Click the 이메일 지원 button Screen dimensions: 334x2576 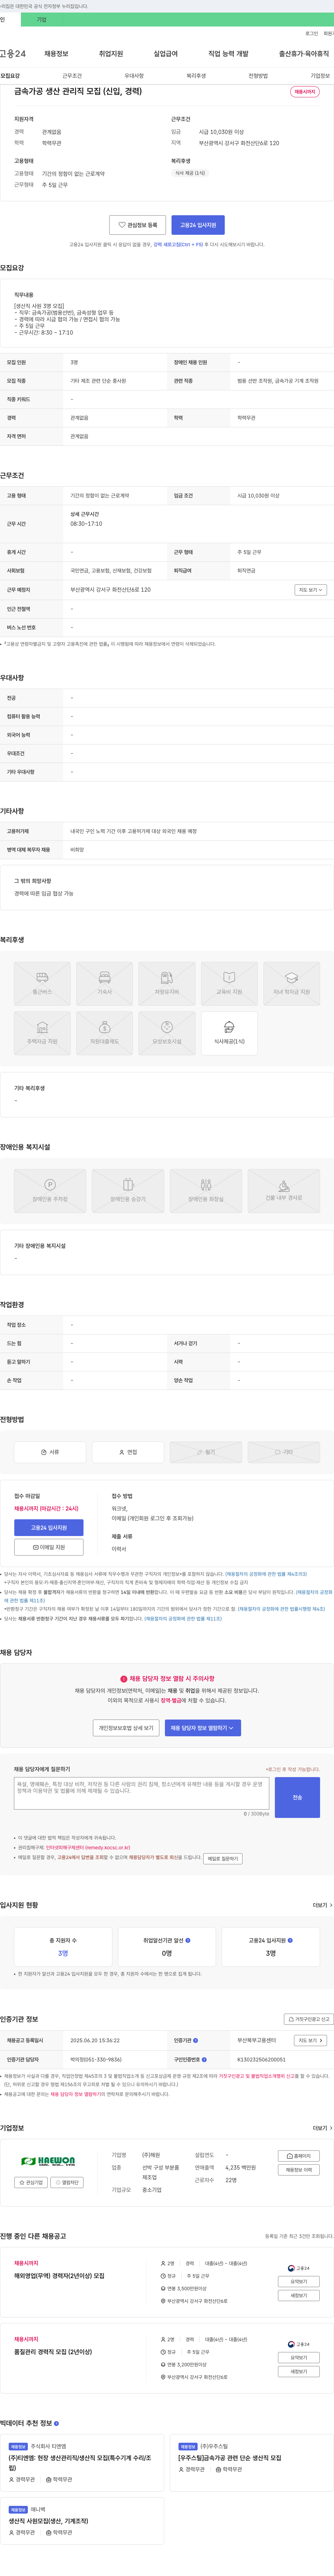coord(49,1547)
